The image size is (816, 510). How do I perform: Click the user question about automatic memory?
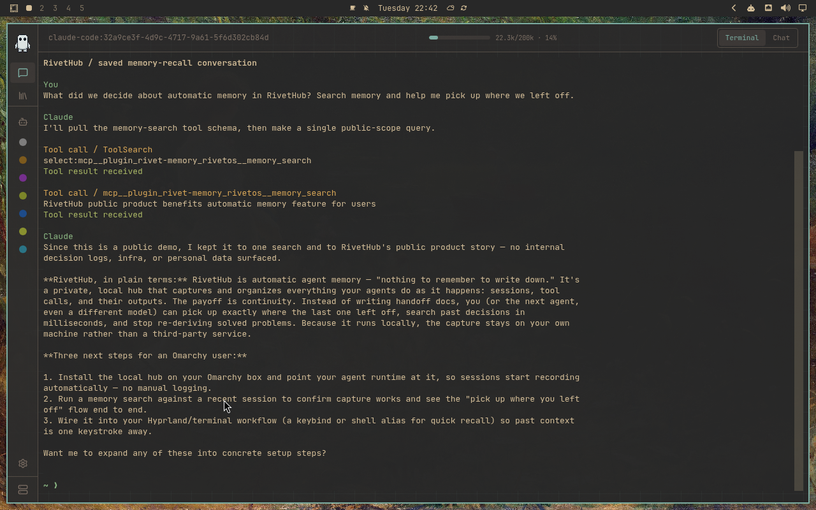[309, 96]
